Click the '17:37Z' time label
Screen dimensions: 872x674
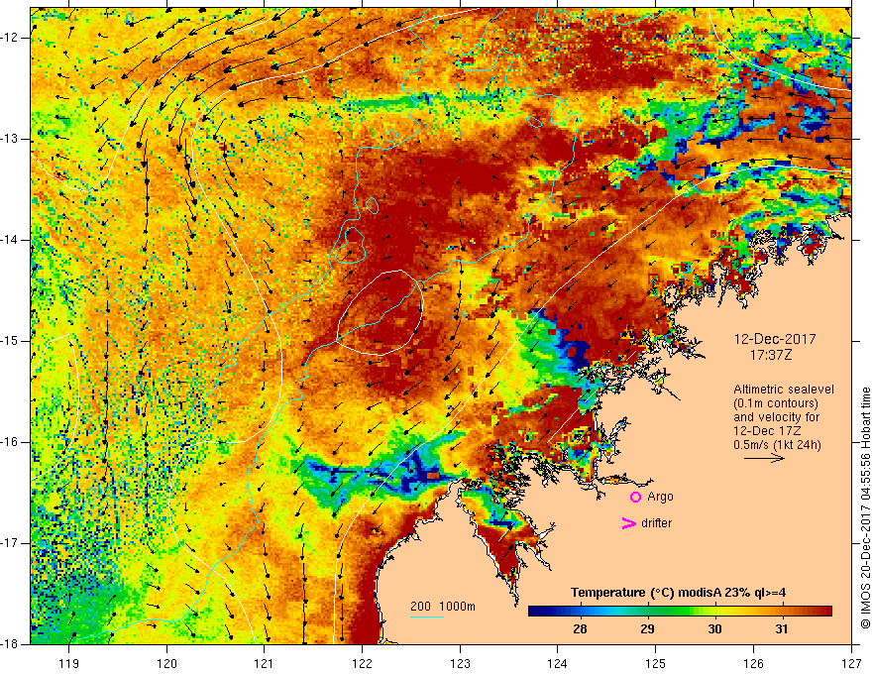771,355
